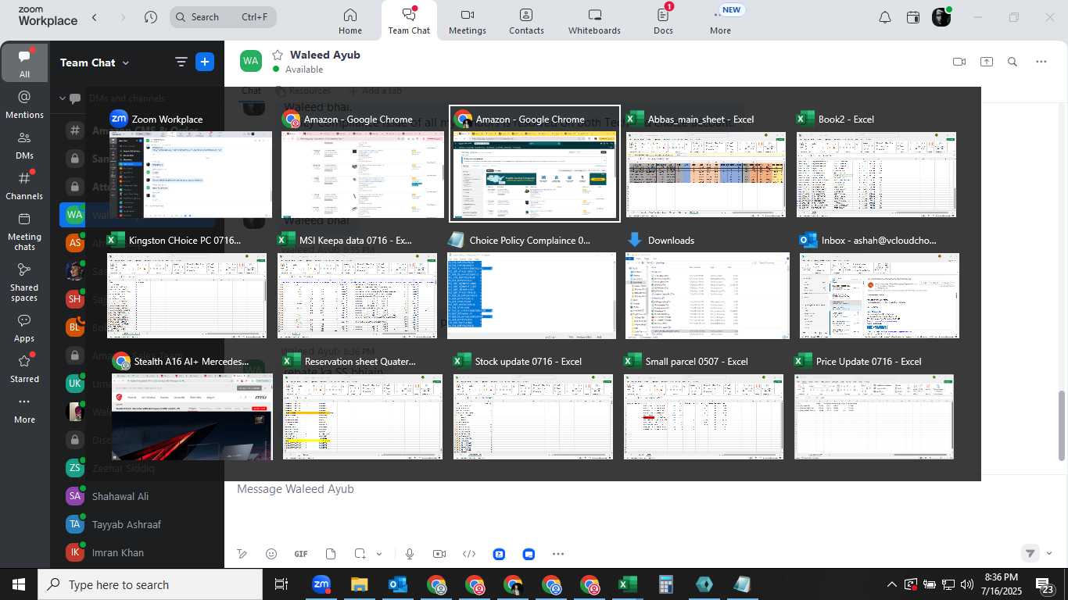Select the Abbas_main_sheet Excel thumbnail

click(x=706, y=164)
